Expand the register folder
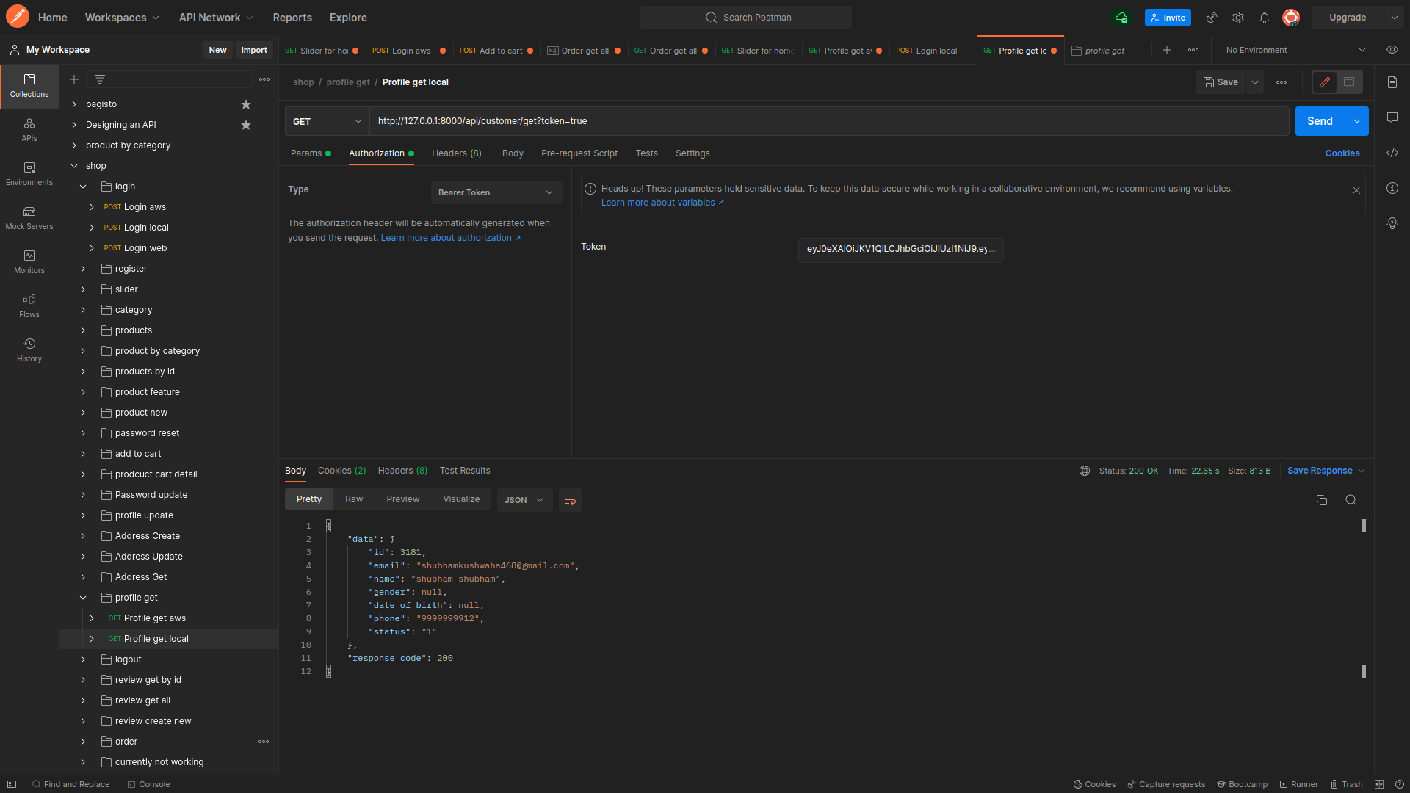Screen dimensions: 1410x793 tap(83, 269)
